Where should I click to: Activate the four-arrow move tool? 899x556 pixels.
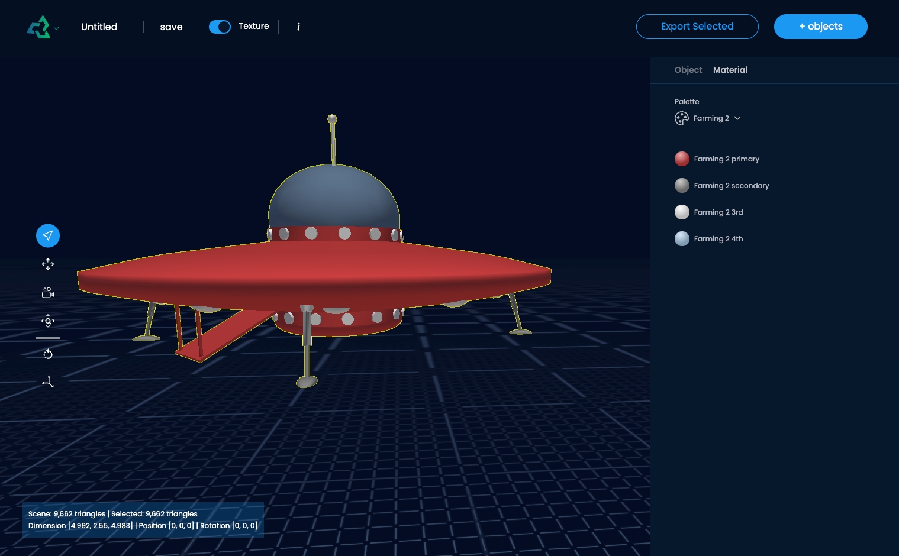coord(48,264)
